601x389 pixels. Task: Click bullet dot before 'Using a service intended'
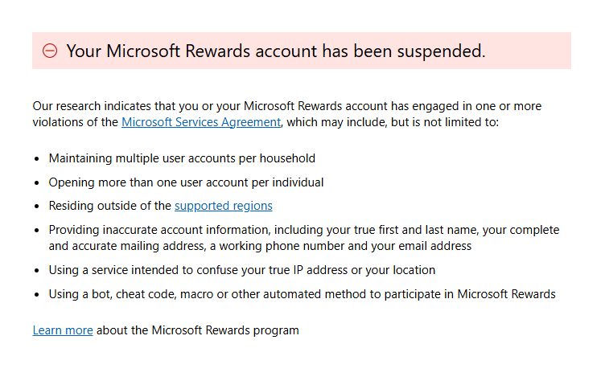[x=38, y=271]
